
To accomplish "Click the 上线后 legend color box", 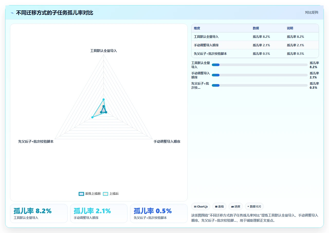I will coord(105,194).
